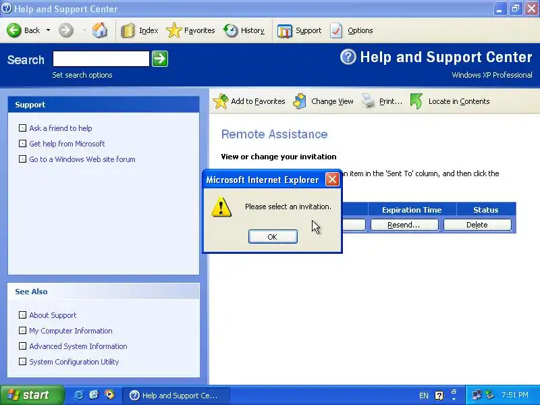The height and width of the screenshot is (405, 540).
Task: Click the Index toolbar label
Action: tap(148, 30)
